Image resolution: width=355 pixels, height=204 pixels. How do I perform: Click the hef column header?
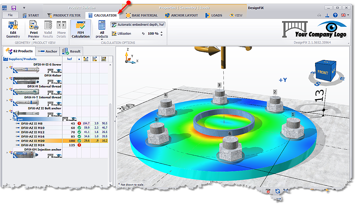point(69,59)
